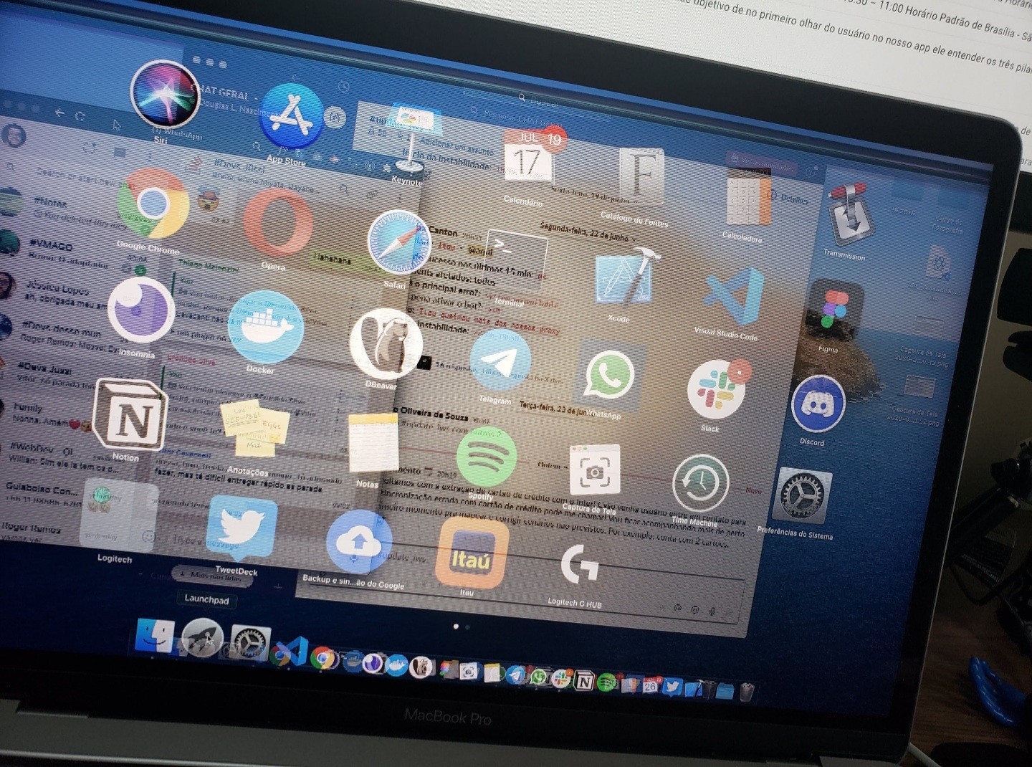This screenshot has height=767, width=1032.
Task: Launch Captura de Tela in Launchpad
Action: tap(594, 471)
